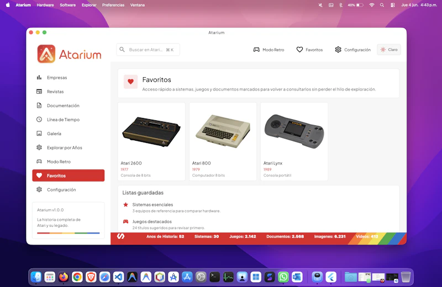Open the Trash in the dock
The height and width of the screenshot is (287, 442).
406,277
